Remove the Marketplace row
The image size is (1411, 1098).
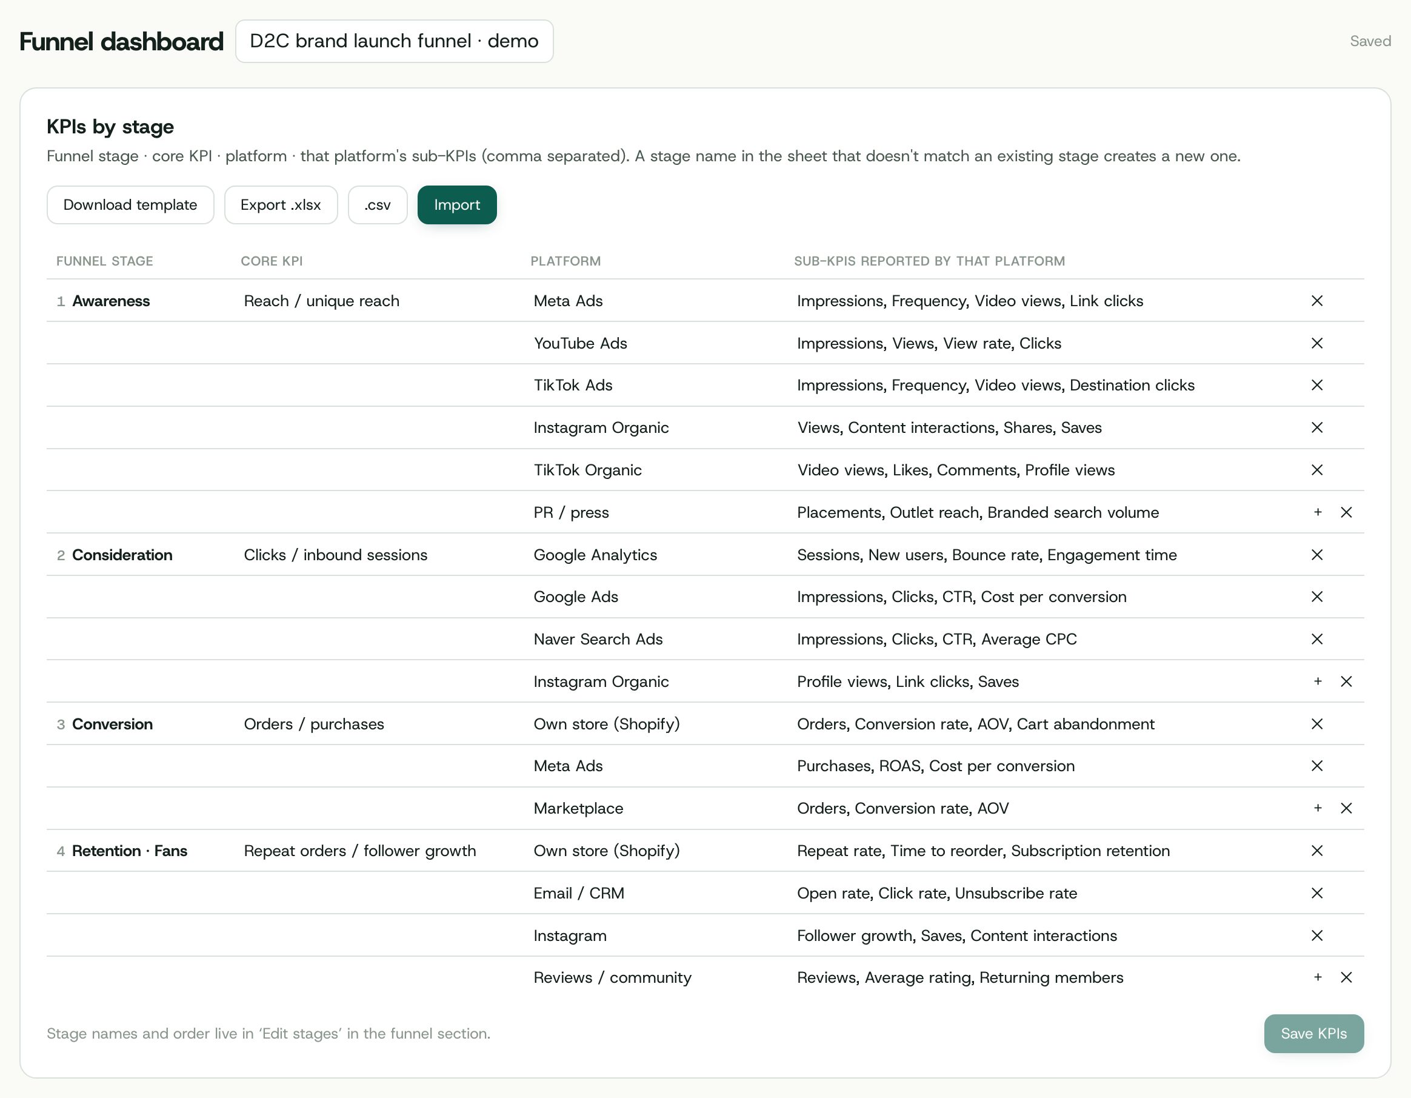pos(1346,808)
